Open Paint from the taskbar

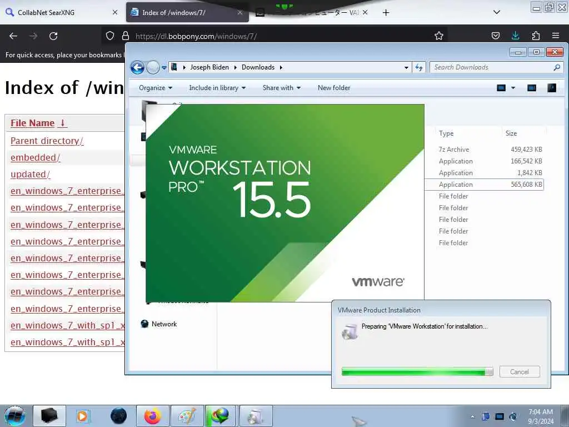tap(187, 416)
